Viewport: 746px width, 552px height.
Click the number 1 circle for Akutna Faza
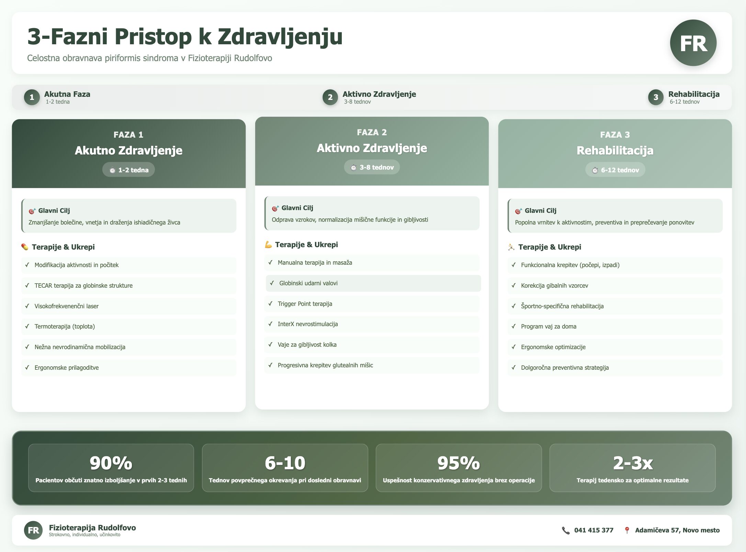click(x=32, y=97)
